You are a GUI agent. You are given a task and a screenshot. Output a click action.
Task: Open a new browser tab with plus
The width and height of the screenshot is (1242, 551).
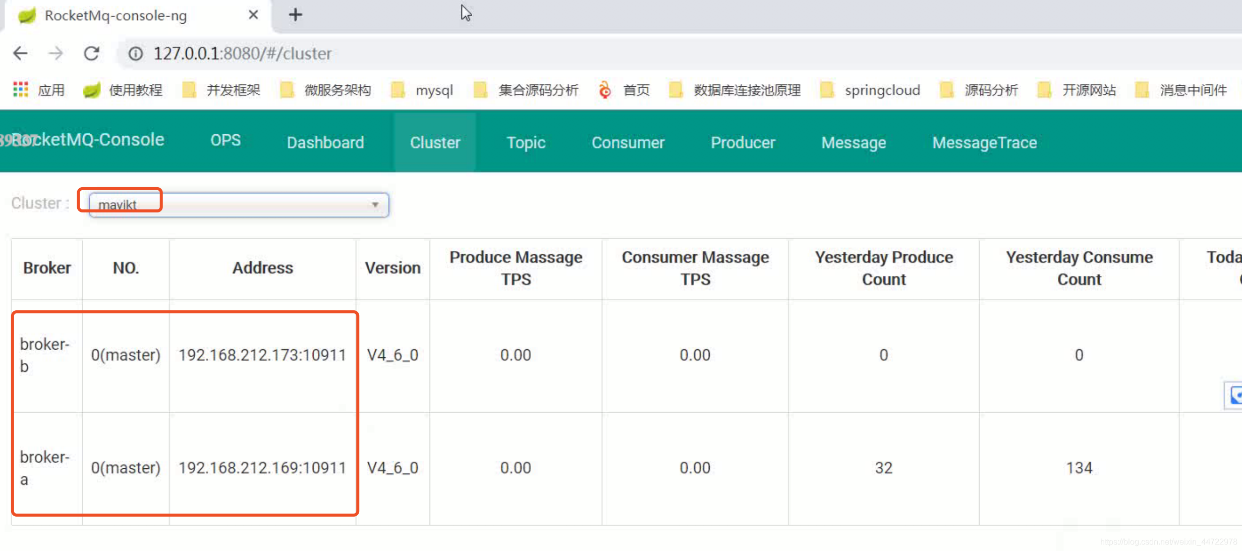click(296, 15)
